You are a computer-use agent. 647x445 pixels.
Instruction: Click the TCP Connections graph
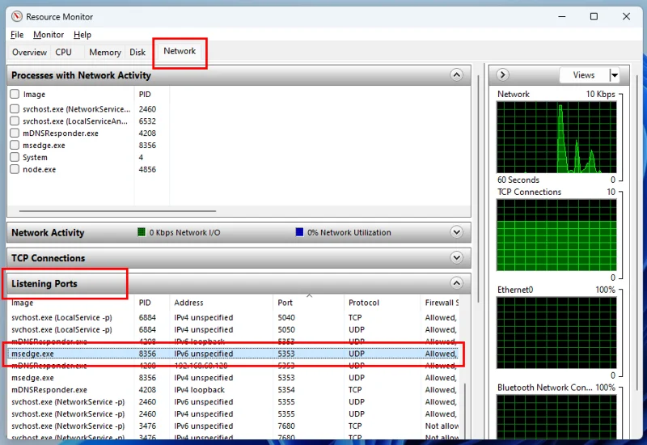pos(556,235)
